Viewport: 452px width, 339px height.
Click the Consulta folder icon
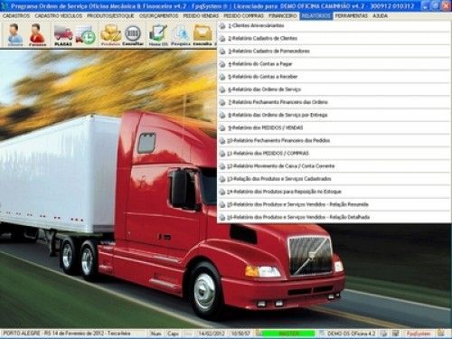click(202, 34)
